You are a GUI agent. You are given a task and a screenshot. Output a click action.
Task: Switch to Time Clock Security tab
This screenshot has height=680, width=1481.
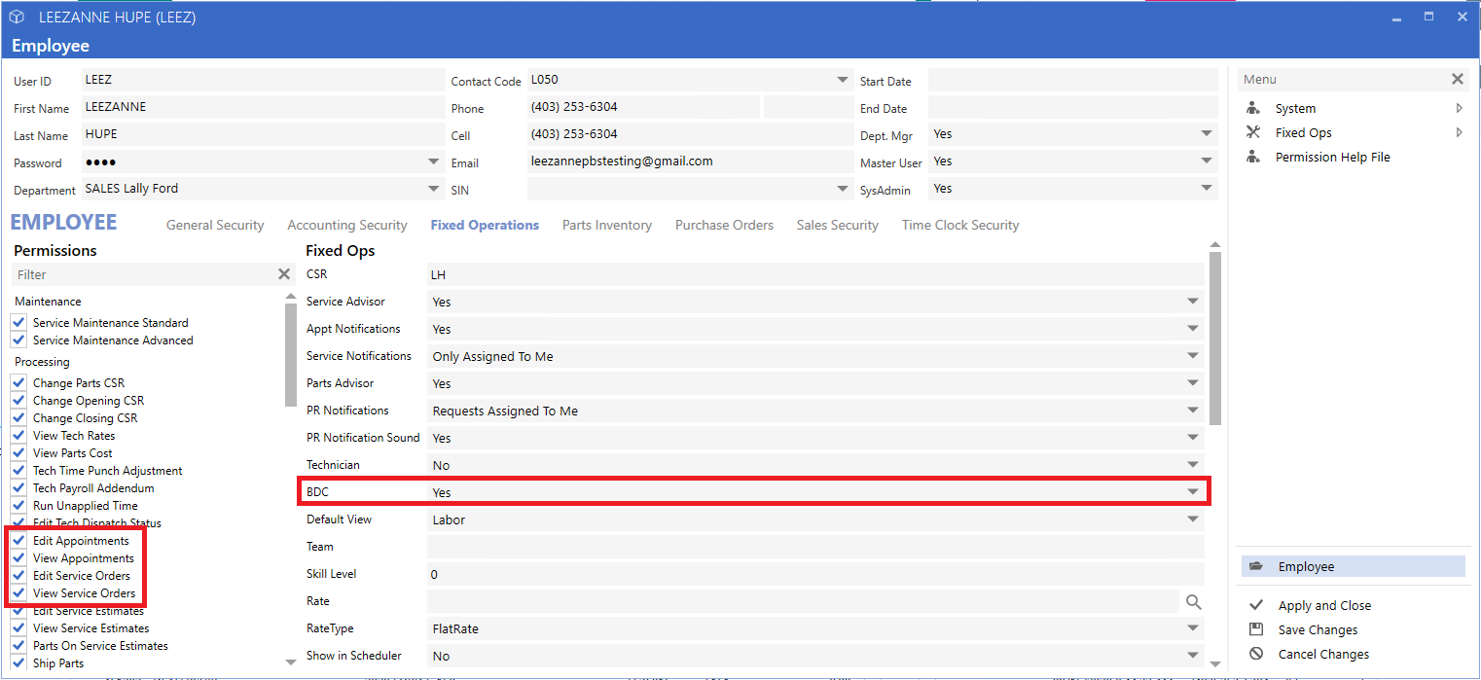[960, 225]
